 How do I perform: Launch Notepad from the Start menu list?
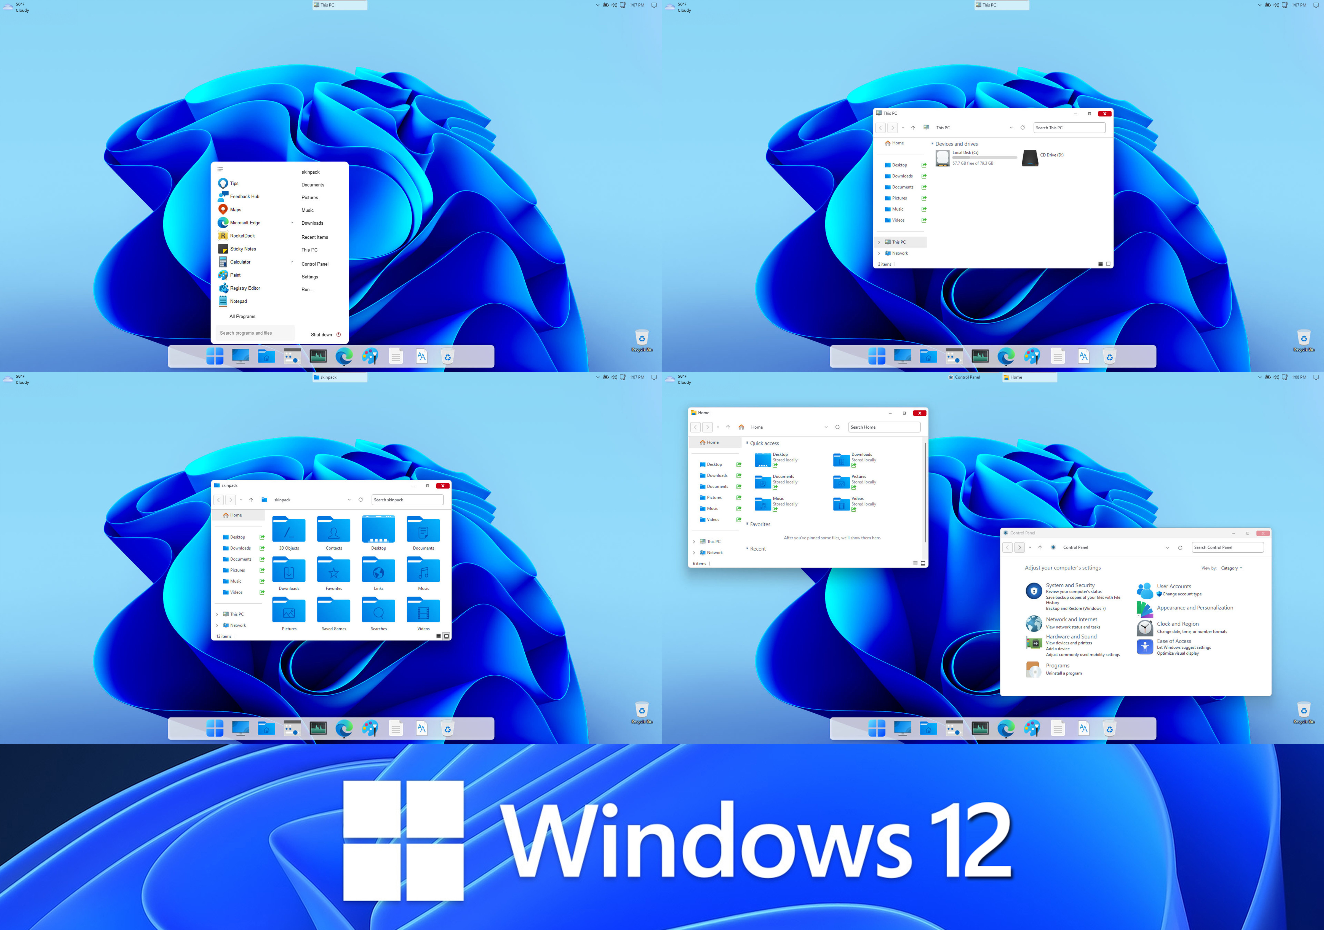tap(233, 301)
